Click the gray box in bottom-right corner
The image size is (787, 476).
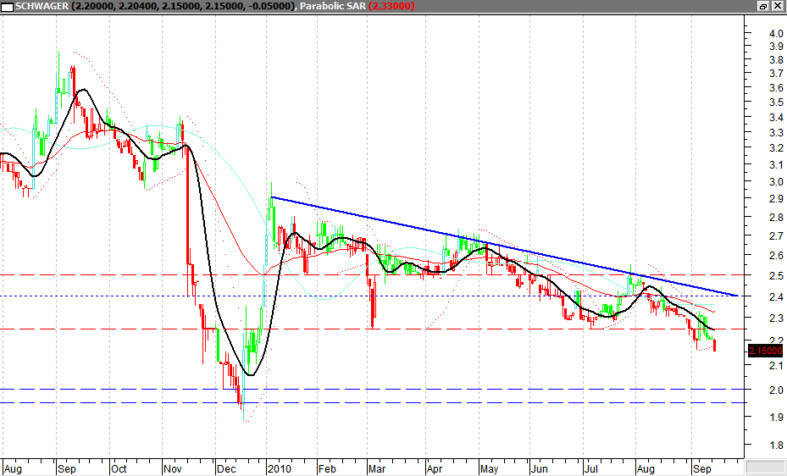coord(765,467)
